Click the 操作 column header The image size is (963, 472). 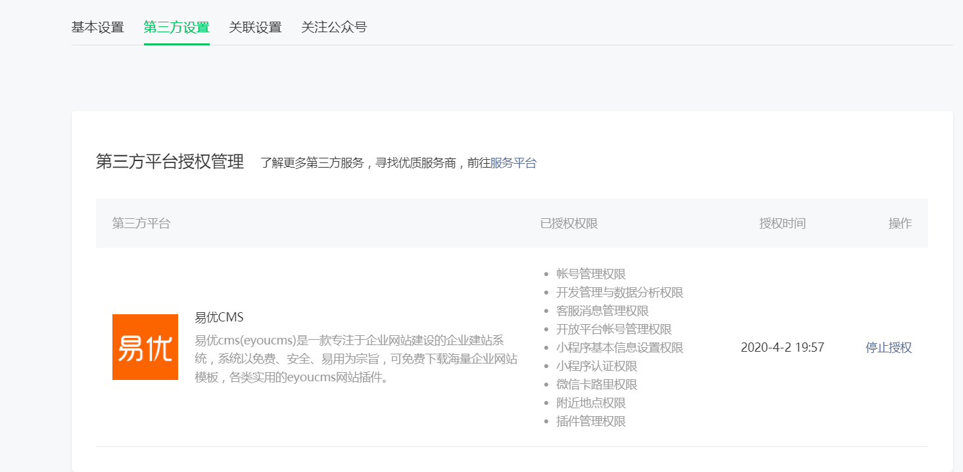[x=900, y=224]
